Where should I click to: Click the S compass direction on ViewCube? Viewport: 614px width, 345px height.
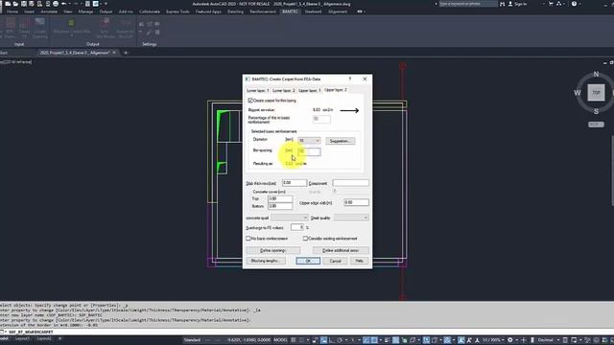[596, 111]
